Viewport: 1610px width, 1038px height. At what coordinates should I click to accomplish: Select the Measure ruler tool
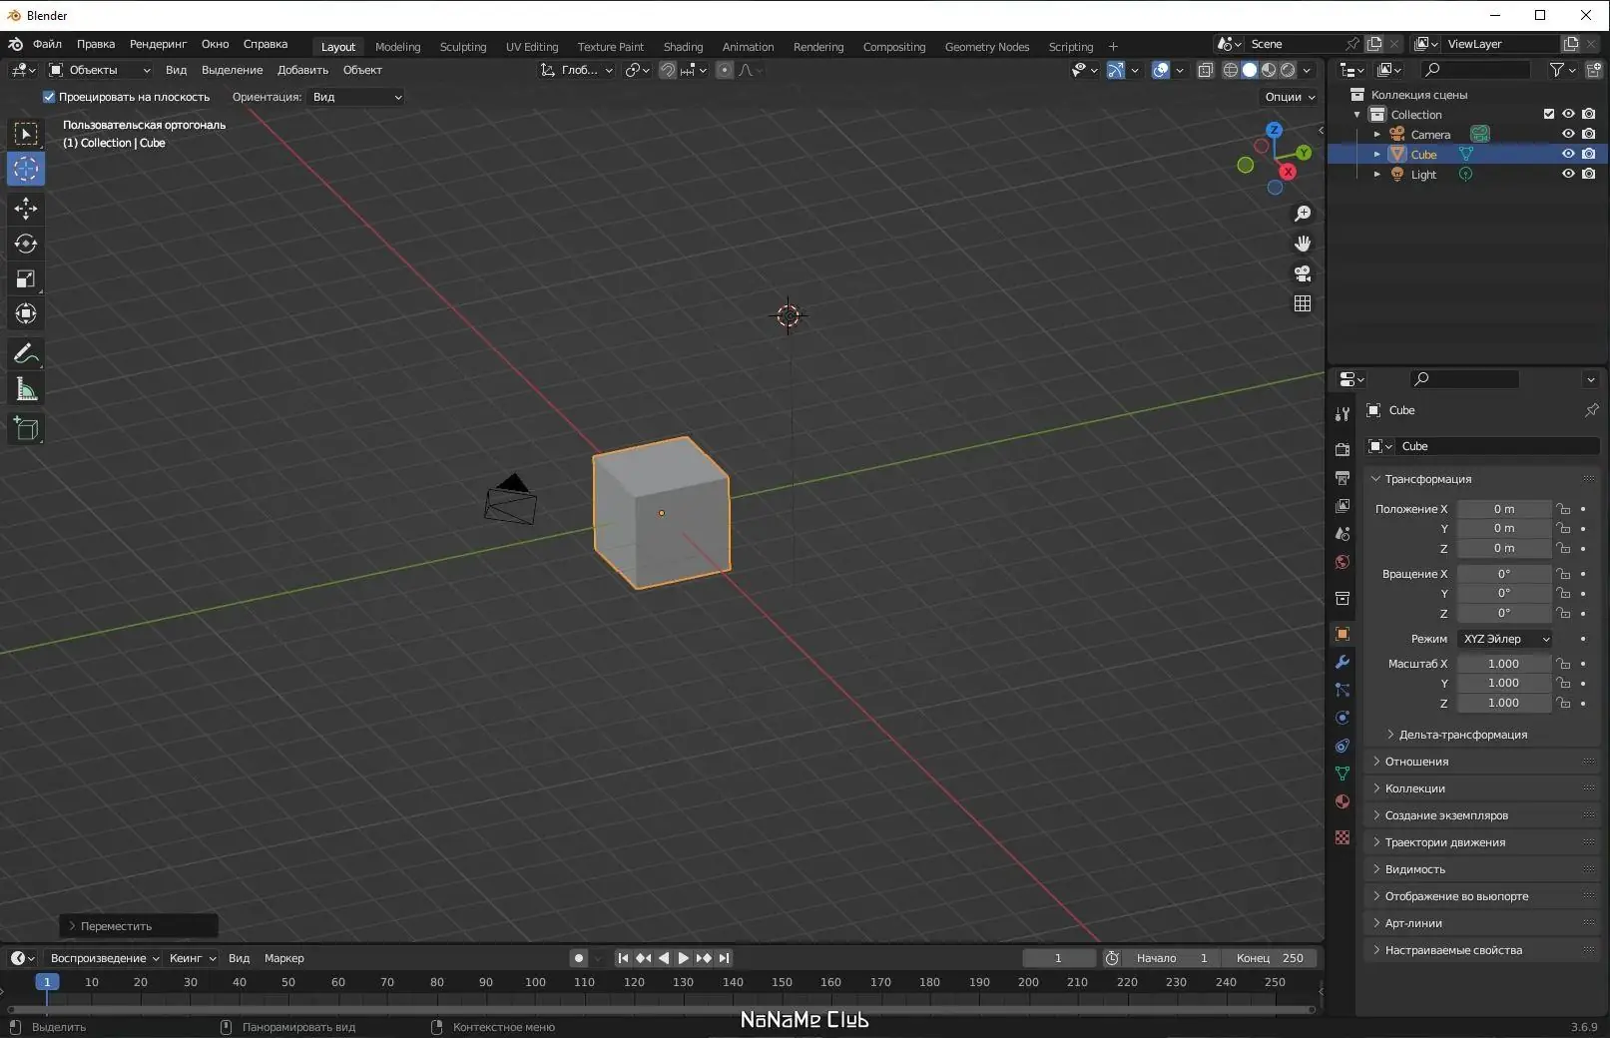coord(26,390)
